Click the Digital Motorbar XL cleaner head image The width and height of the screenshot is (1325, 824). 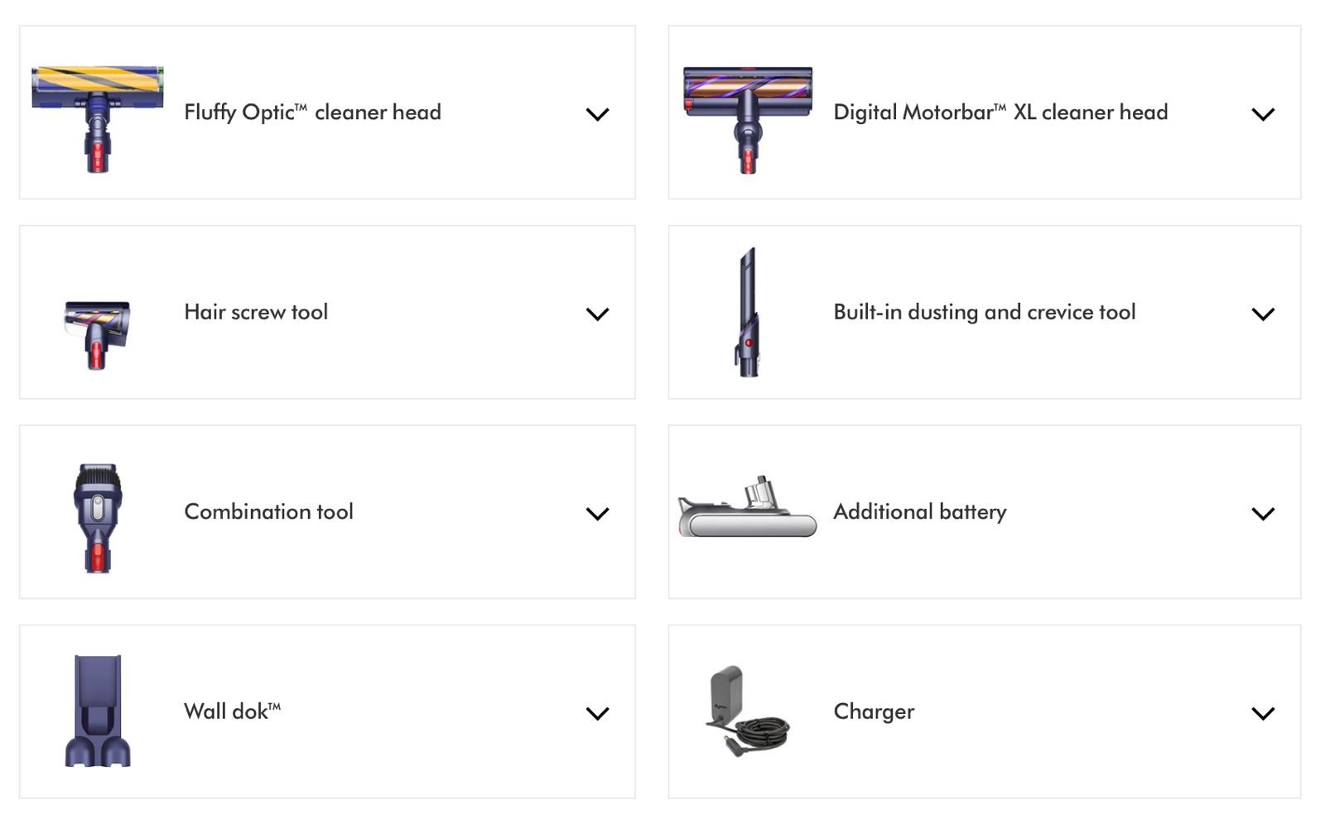(747, 117)
